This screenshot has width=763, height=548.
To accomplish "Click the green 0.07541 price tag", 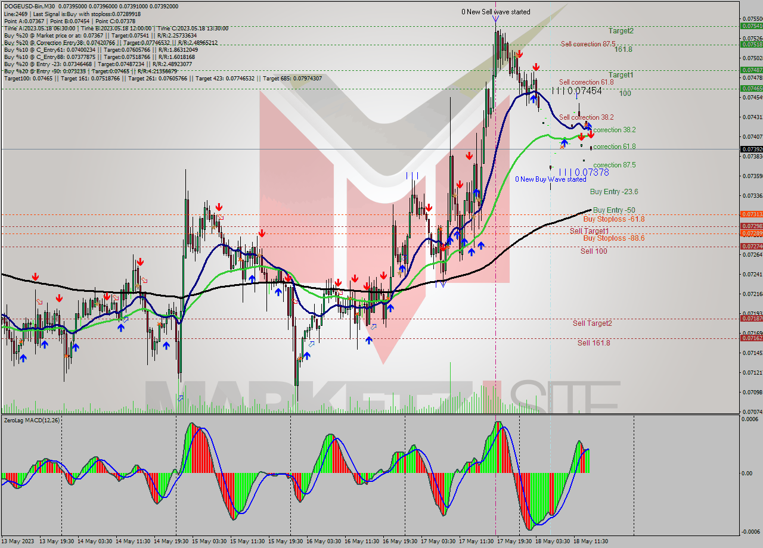I will point(751,26).
